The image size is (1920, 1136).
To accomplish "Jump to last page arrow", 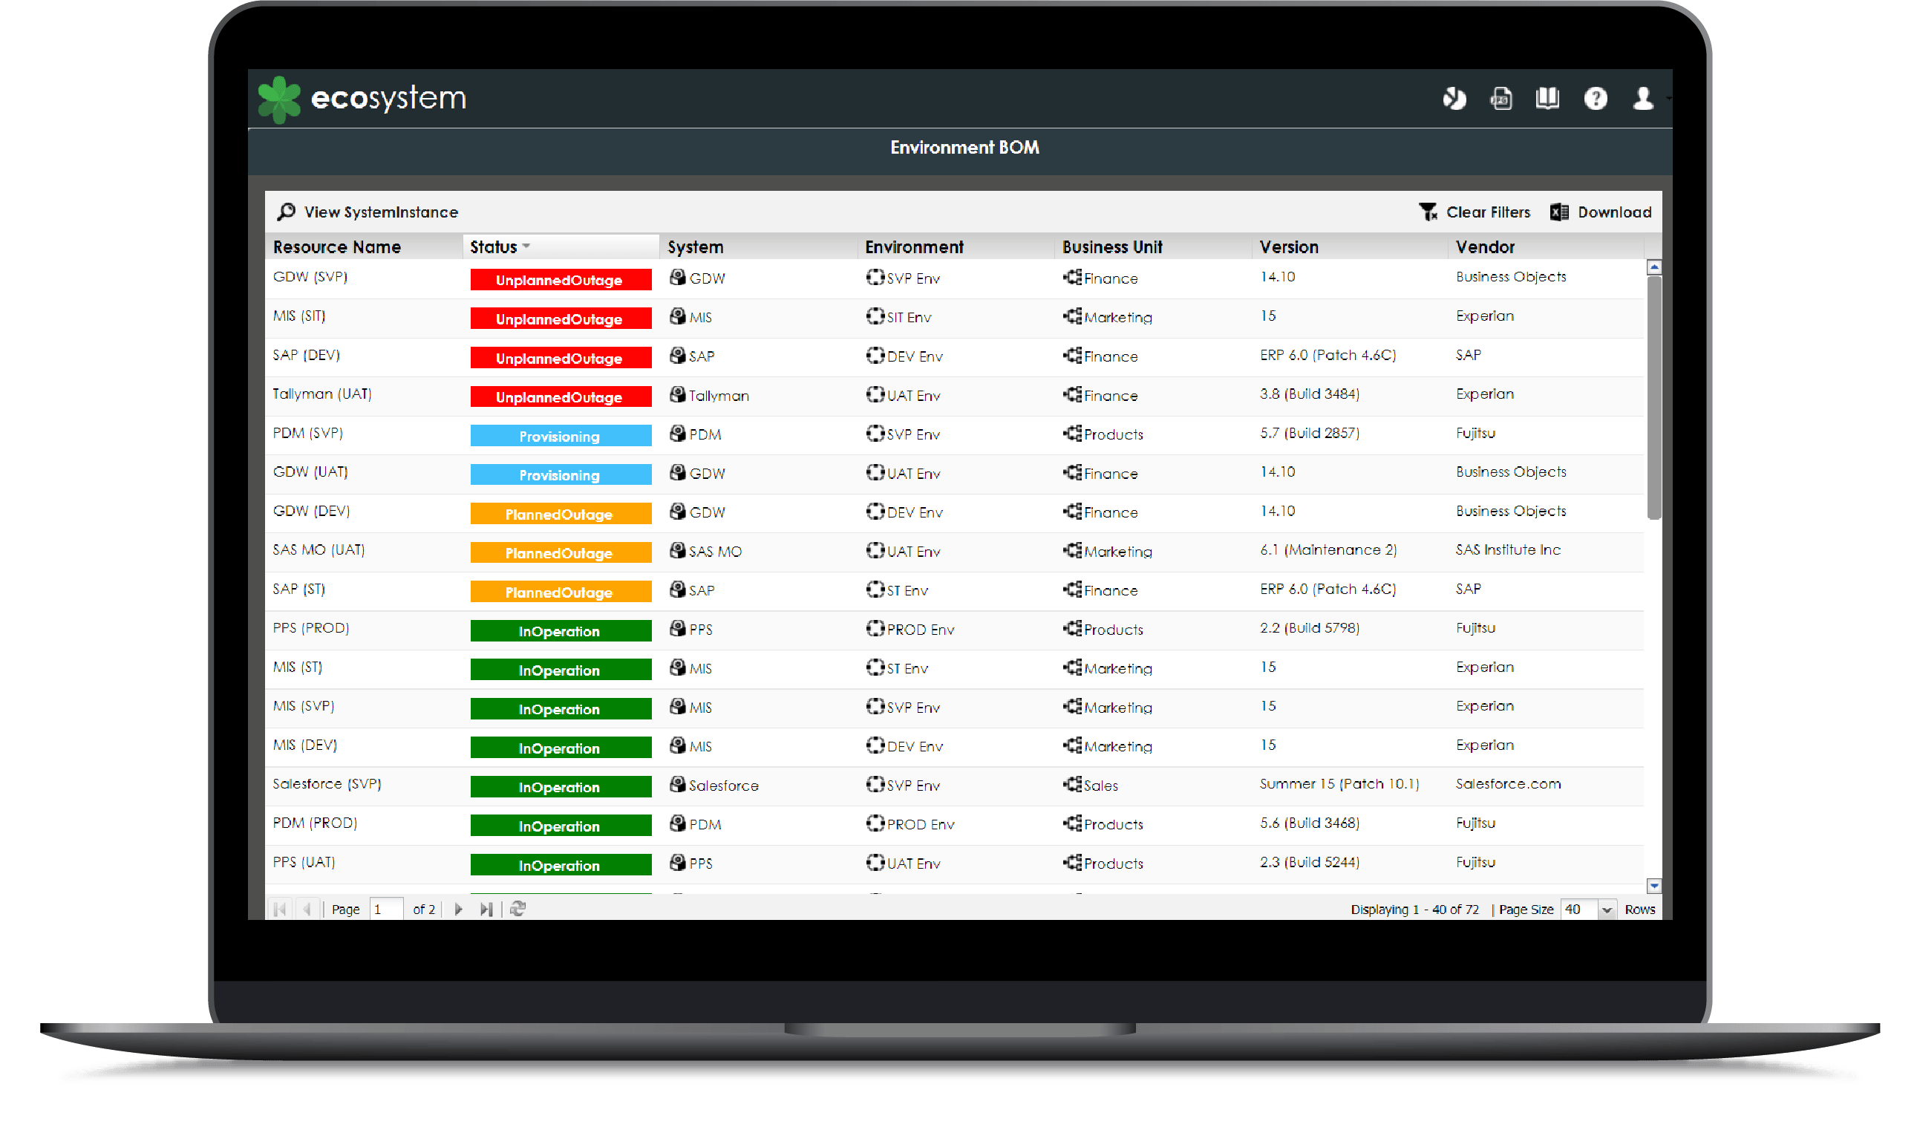I will pyautogui.click(x=486, y=910).
